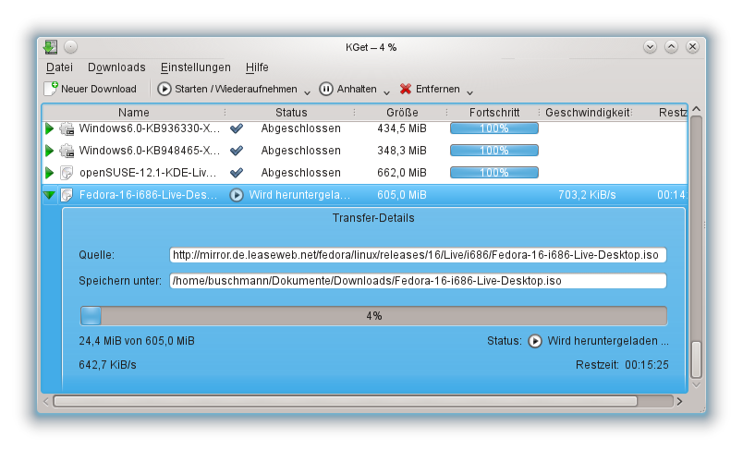This screenshot has width=743, height=450.
Task: Click the horizontal scrollbar thumb
Action: point(346,402)
